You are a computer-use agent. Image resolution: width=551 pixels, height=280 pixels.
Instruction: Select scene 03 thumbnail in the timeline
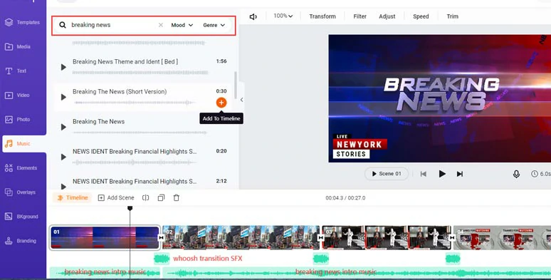(387, 237)
